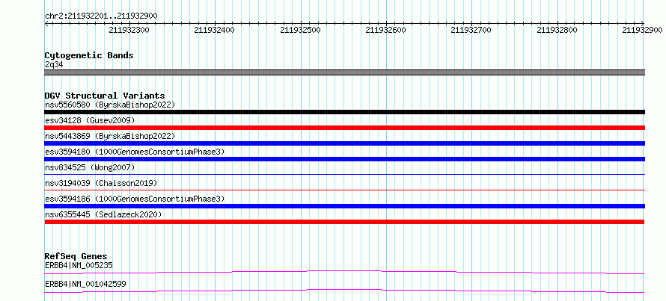Click ruler position 211932900
Viewport: 666px width, 301px height.
(x=642, y=30)
